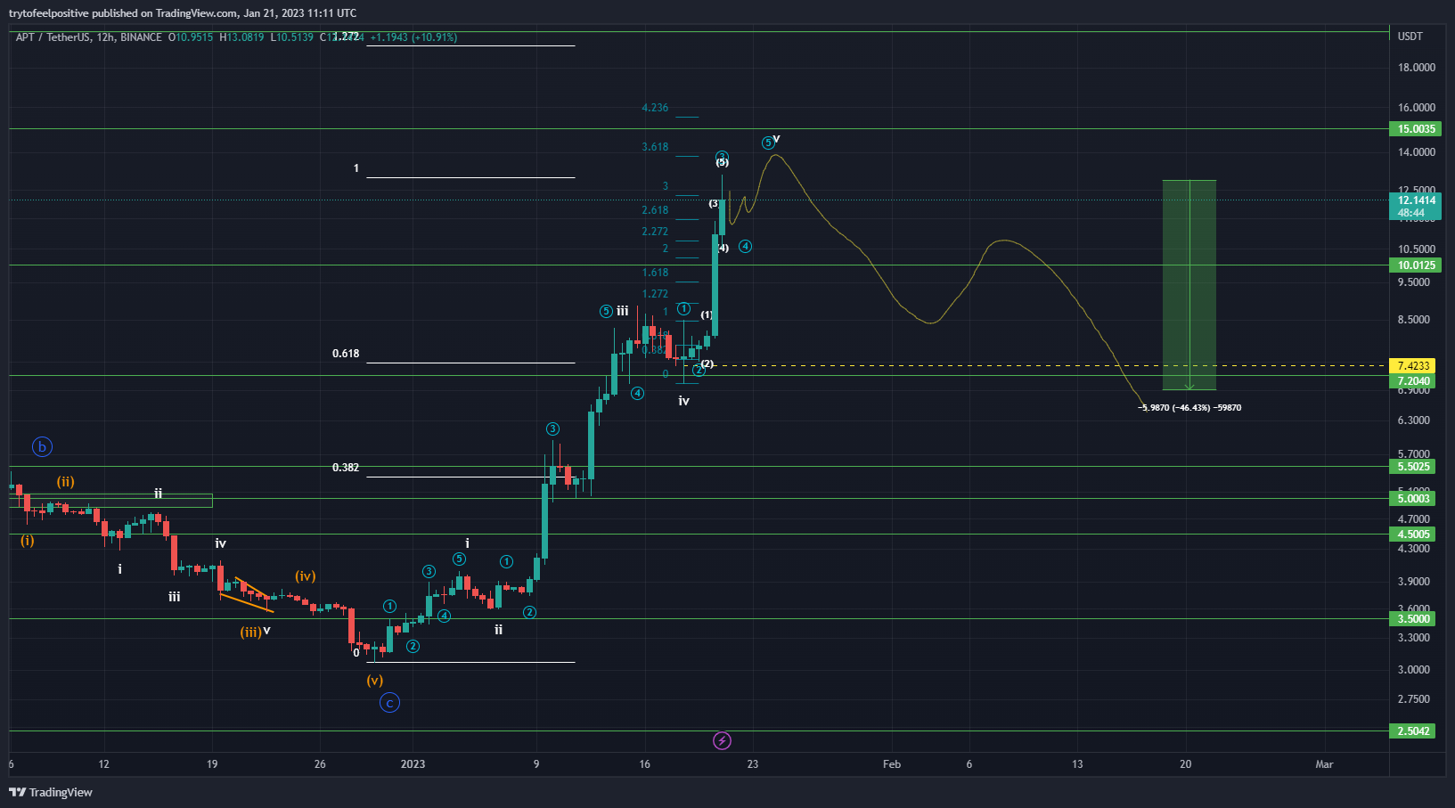The width and height of the screenshot is (1455, 808).
Task: Click the 2.618 Fibonacci extension label
Action: [x=655, y=210]
